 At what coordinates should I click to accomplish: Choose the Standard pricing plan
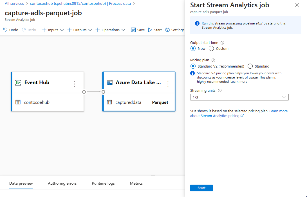click(x=250, y=66)
